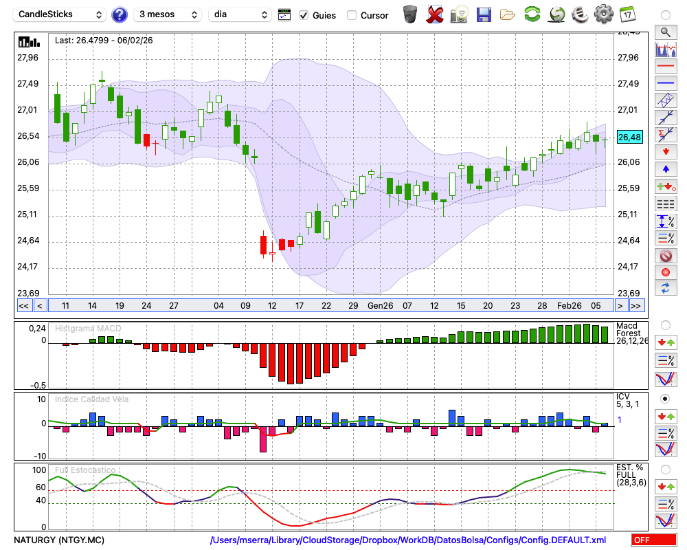
Task: Enable the Cursor checkbox
Action: coord(351,15)
